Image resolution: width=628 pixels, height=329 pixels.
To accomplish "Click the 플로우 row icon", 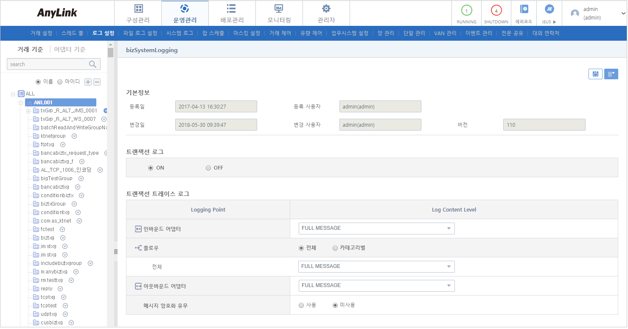I will [x=138, y=248].
